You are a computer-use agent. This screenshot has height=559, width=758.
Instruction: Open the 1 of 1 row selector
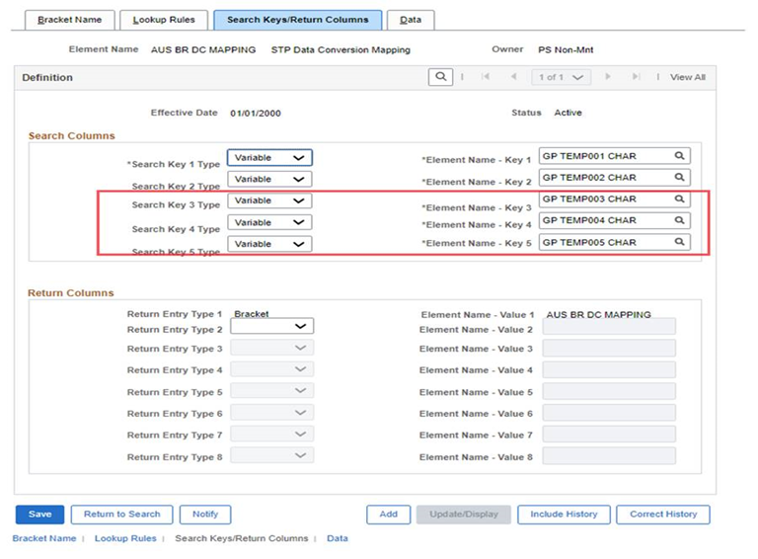coord(561,77)
